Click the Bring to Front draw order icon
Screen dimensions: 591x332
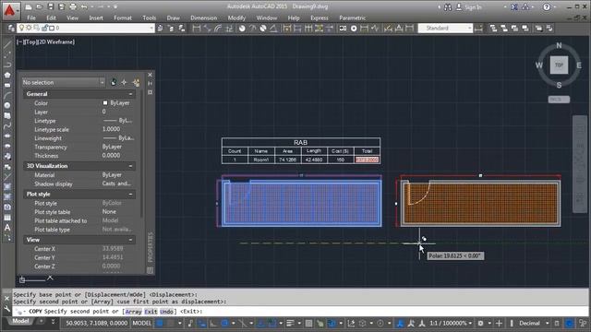point(493,29)
